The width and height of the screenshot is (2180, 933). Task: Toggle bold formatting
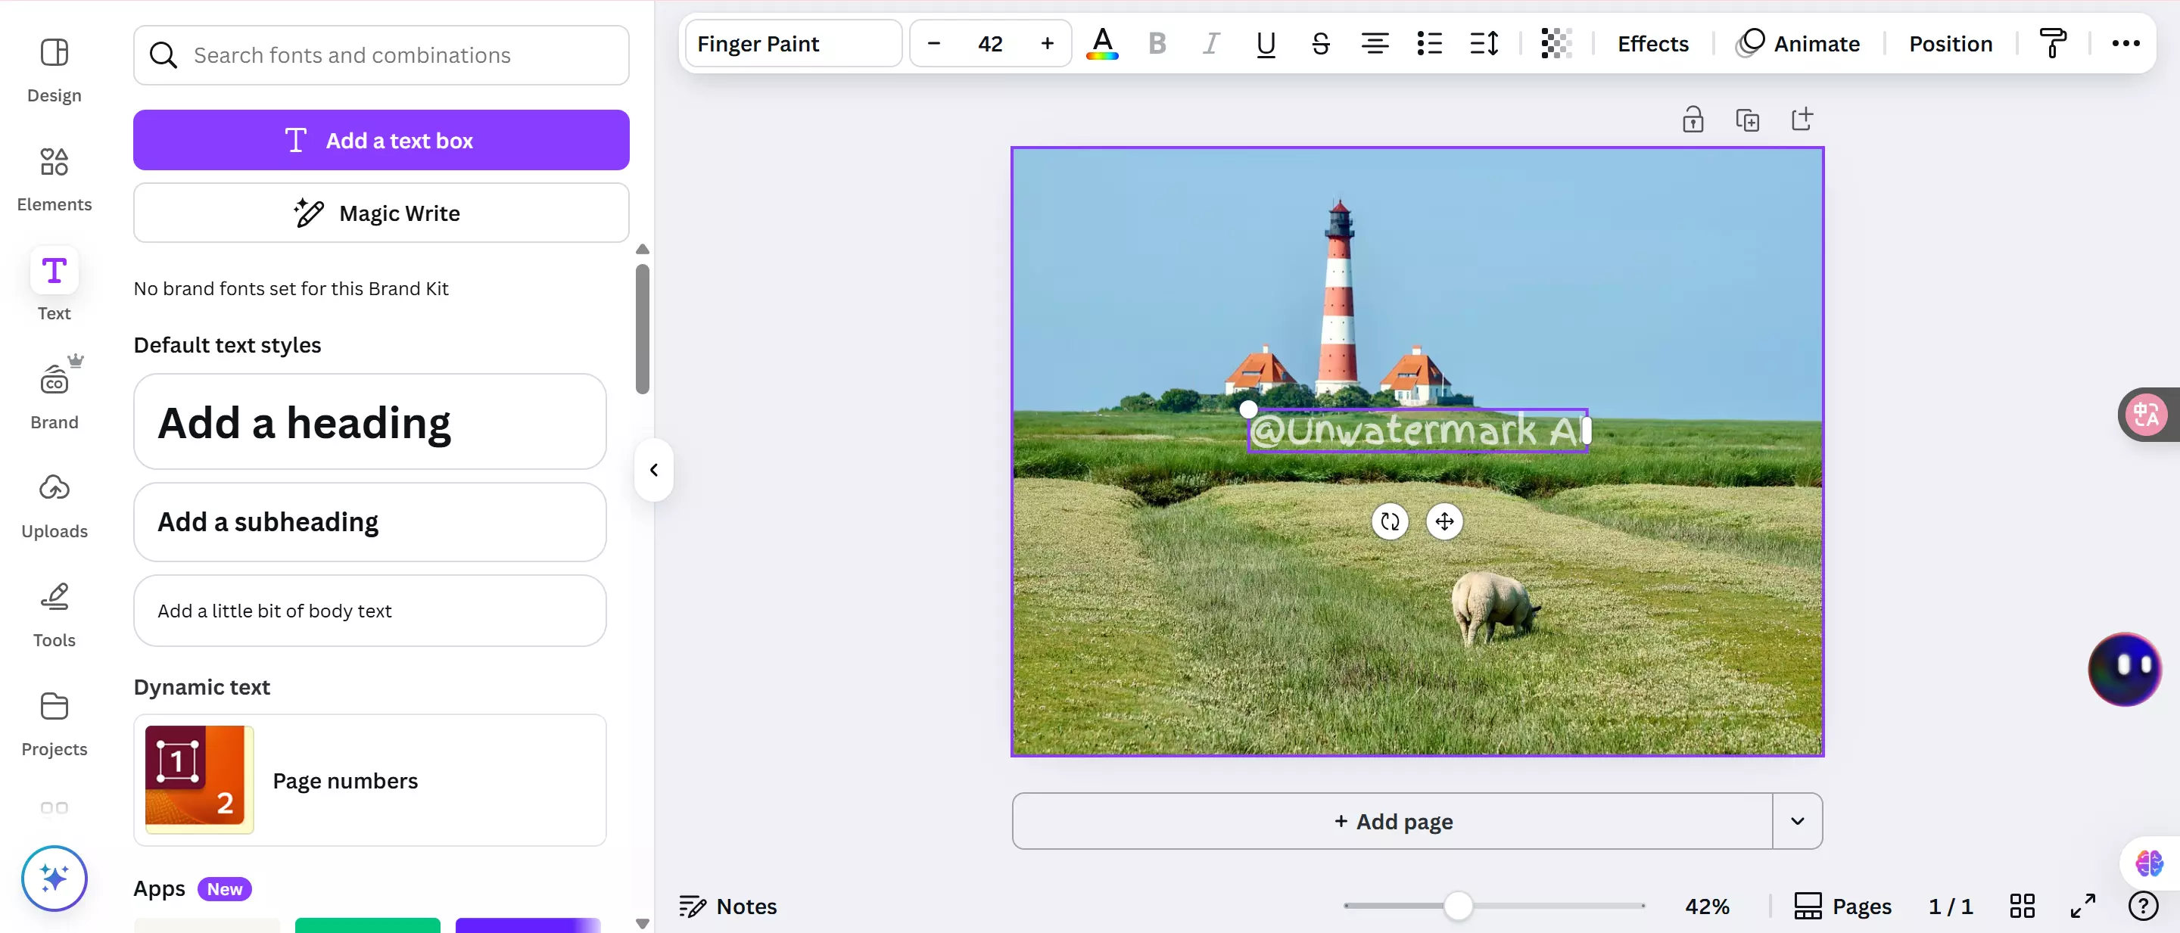1157,43
